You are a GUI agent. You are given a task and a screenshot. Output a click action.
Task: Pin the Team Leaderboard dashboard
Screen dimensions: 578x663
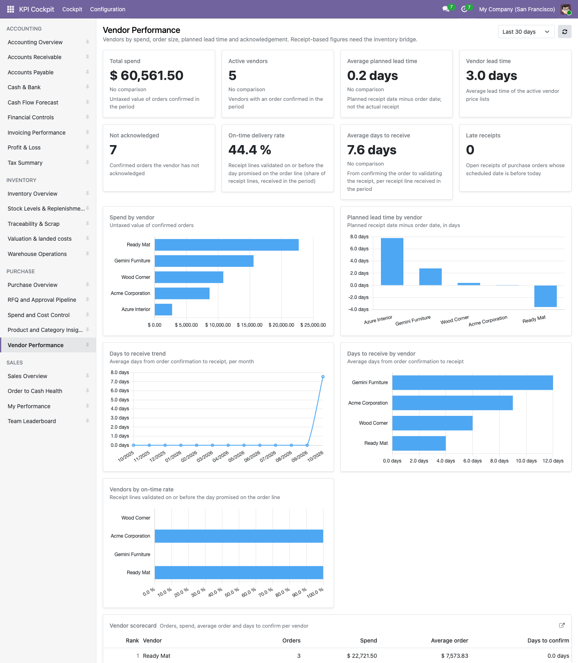88,421
